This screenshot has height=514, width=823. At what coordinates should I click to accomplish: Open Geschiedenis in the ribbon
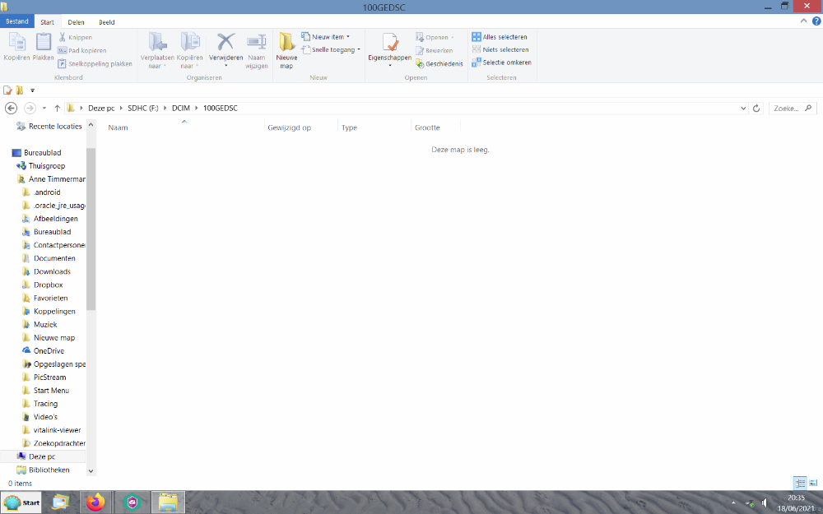coord(439,63)
